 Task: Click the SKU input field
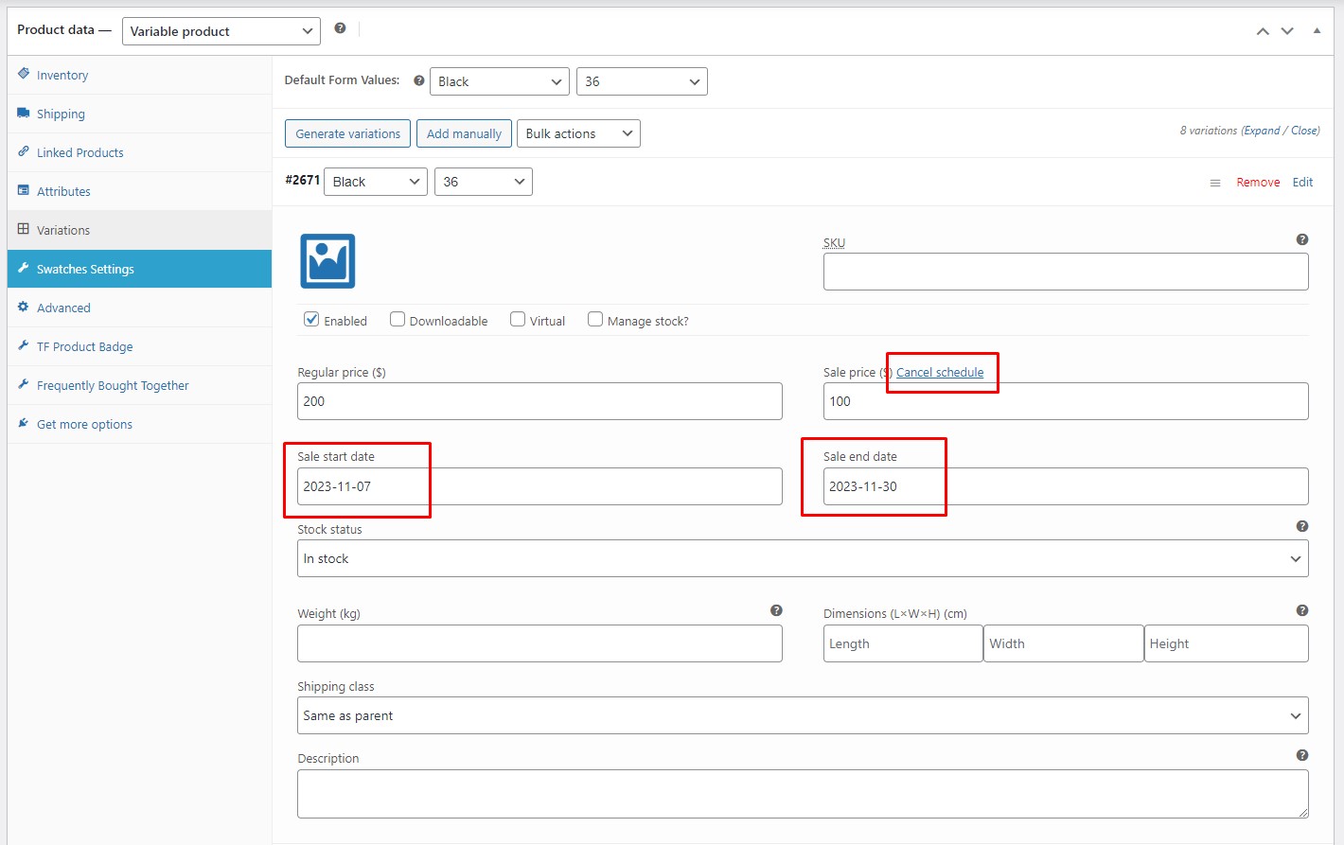pyautogui.click(x=1066, y=272)
